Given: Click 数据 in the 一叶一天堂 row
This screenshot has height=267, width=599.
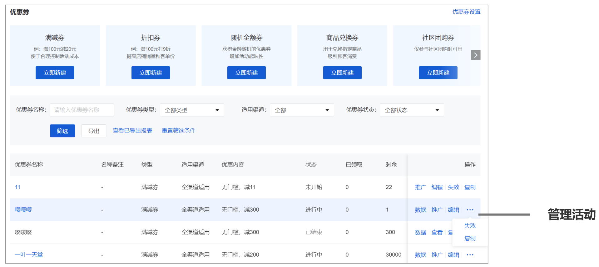Looking at the screenshot, I should point(420,255).
